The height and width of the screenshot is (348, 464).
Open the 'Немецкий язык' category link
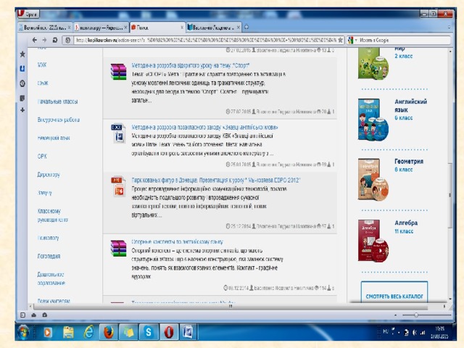pos(54,138)
